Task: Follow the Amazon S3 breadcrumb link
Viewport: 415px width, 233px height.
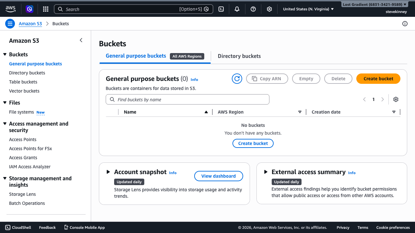Action: coord(30,24)
